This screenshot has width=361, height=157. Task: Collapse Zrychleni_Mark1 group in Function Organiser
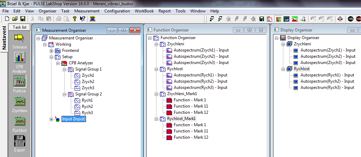(x=156, y=94)
